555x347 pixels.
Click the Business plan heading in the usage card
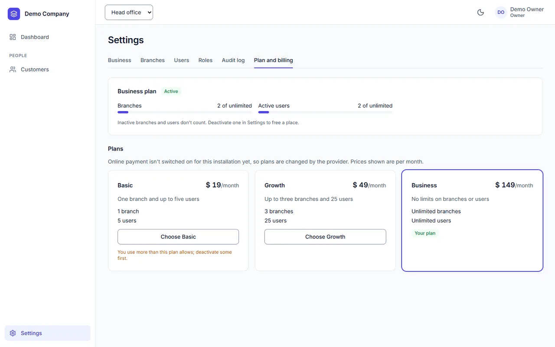point(137,91)
